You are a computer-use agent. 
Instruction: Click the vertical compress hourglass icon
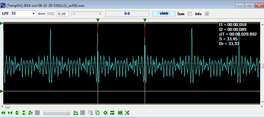click(24, 113)
